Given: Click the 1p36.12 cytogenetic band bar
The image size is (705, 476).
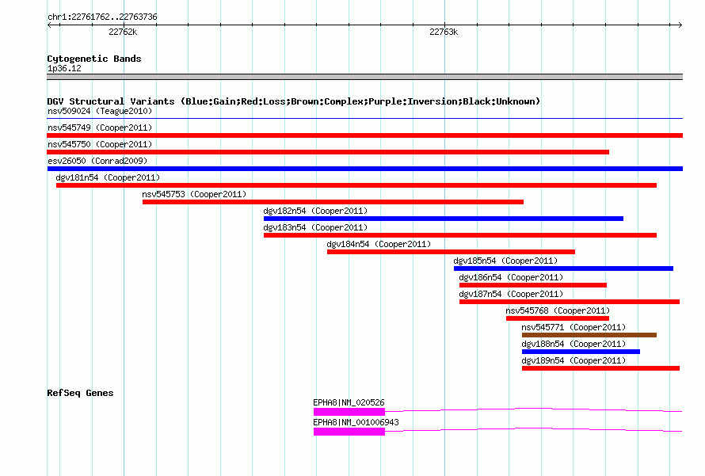Looking at the screenshot, I should pos(364,77).
